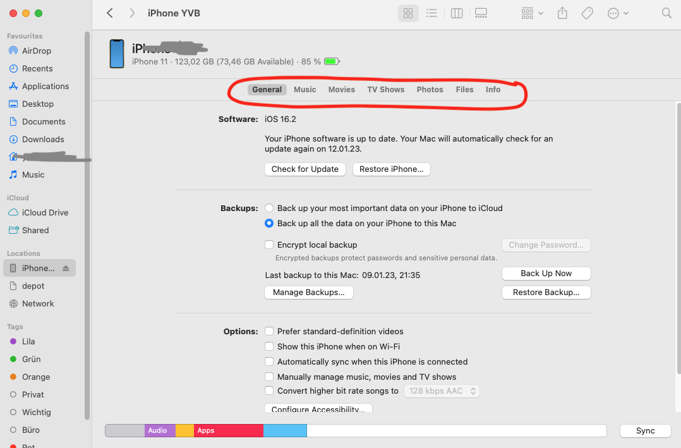The image size is (681, 448).
Task: Open Downloads folder in sidebar
Action: (x=43, y=140)
